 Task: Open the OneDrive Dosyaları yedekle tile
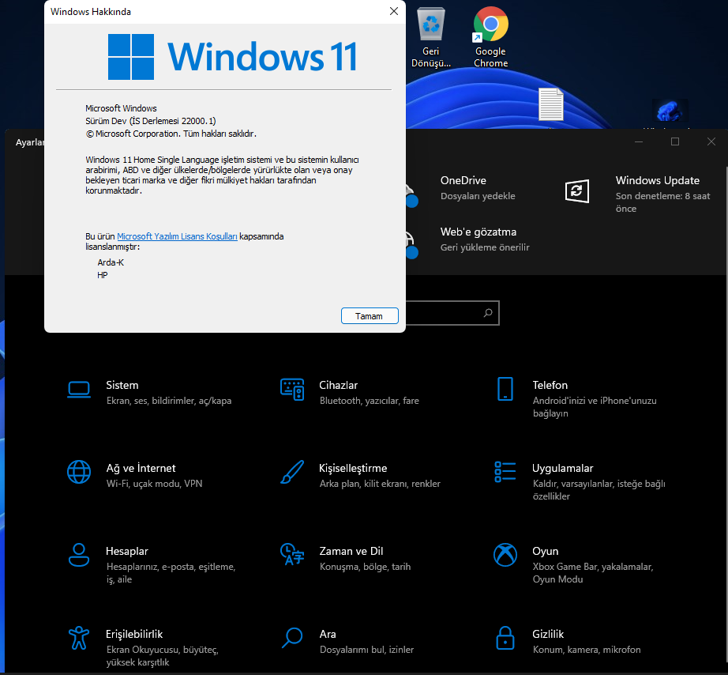(478, 188)
